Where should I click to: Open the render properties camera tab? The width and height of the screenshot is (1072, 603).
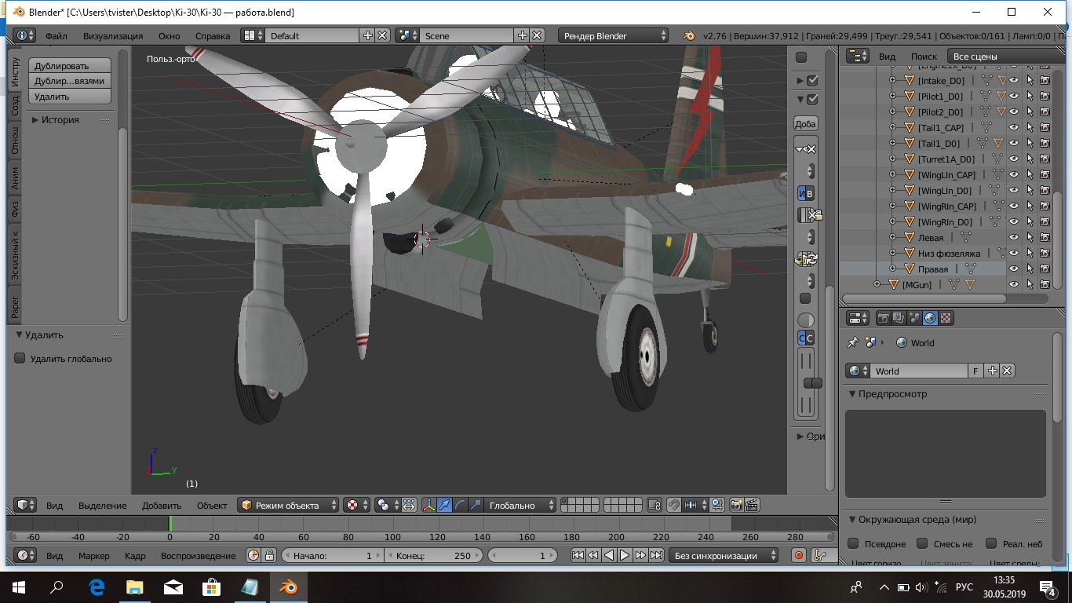click(x=884, y=318)
